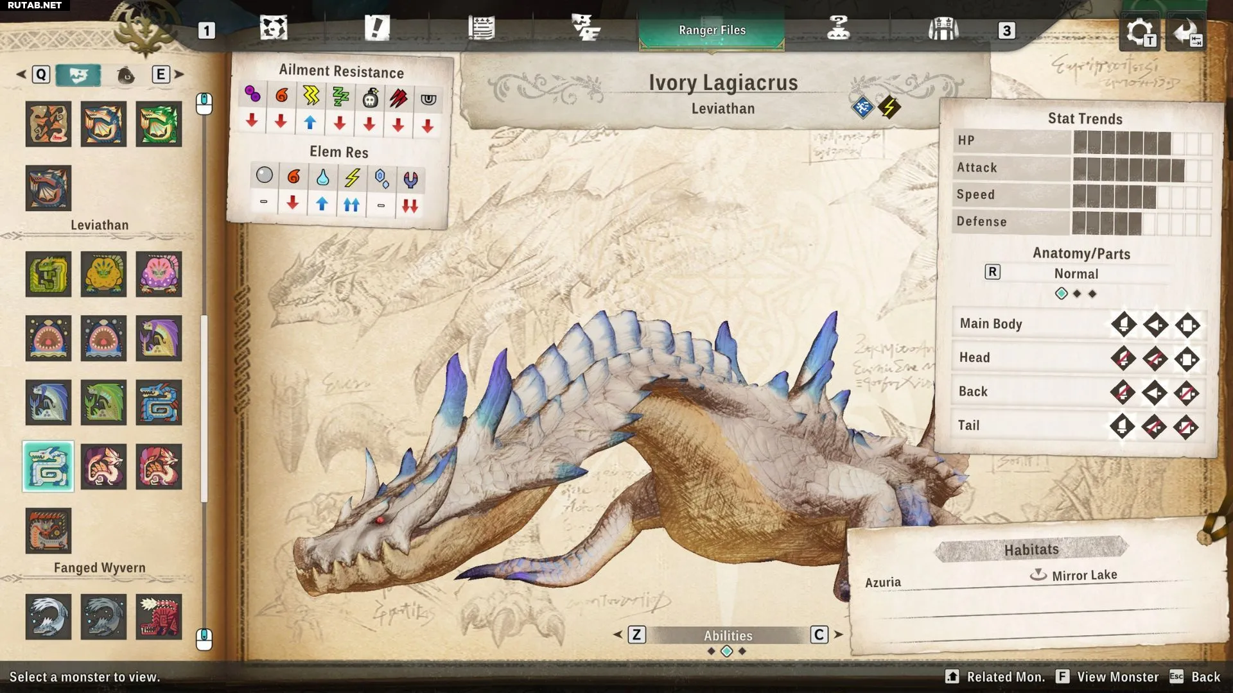The width and height of the screenshot is (1233, 693).
Task: Toggle the first Anatomy/Parts page dot
Action: (1061, 294)
